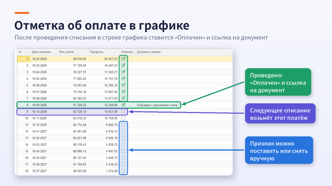332x186 pixels.
Task: Select debt amount '68 919,65'
Action: point(80,59)
